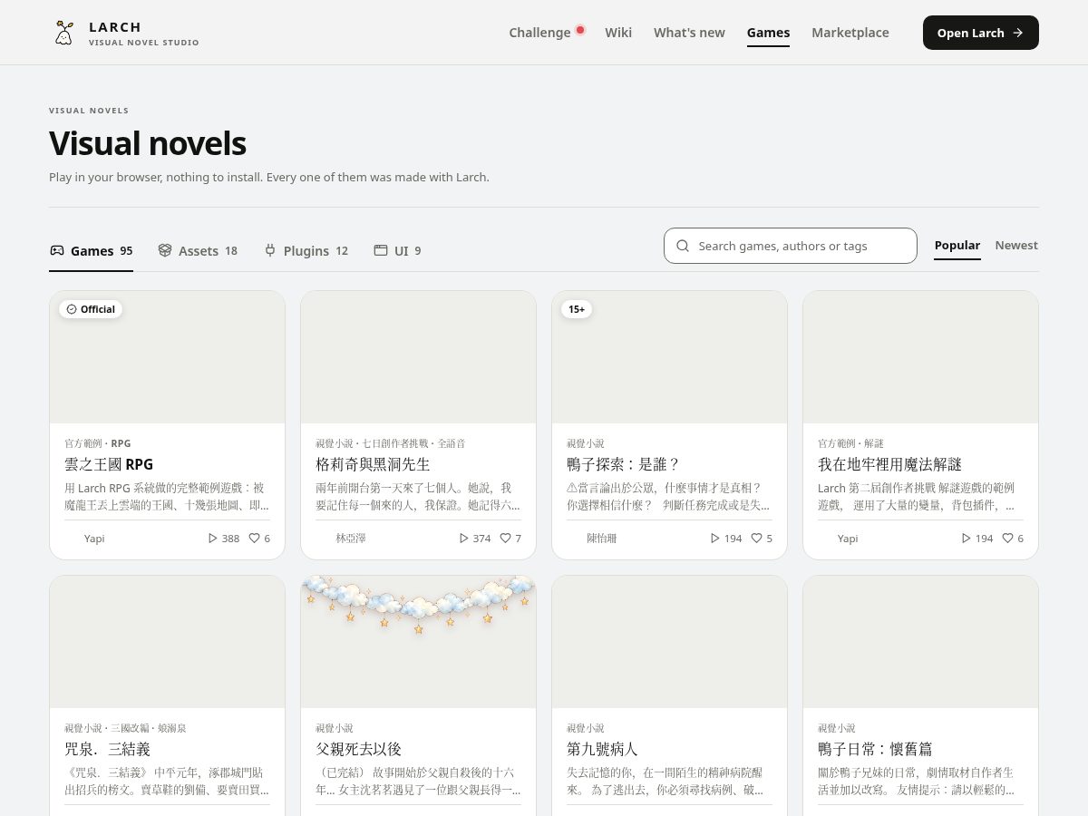This screenshot has height=816, width=1088.
Task: Focus the search games, authors or tags field
Action: click(791, 246)
